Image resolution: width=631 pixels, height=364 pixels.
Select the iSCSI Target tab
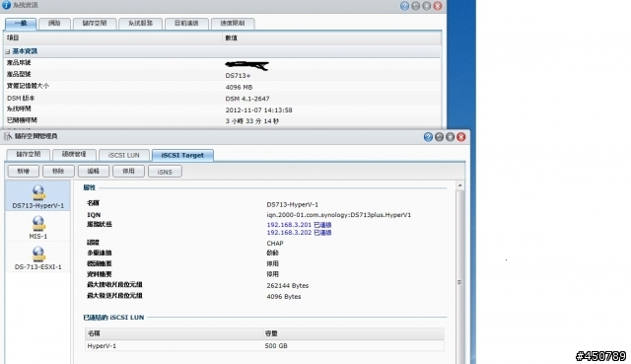point(182,155)
